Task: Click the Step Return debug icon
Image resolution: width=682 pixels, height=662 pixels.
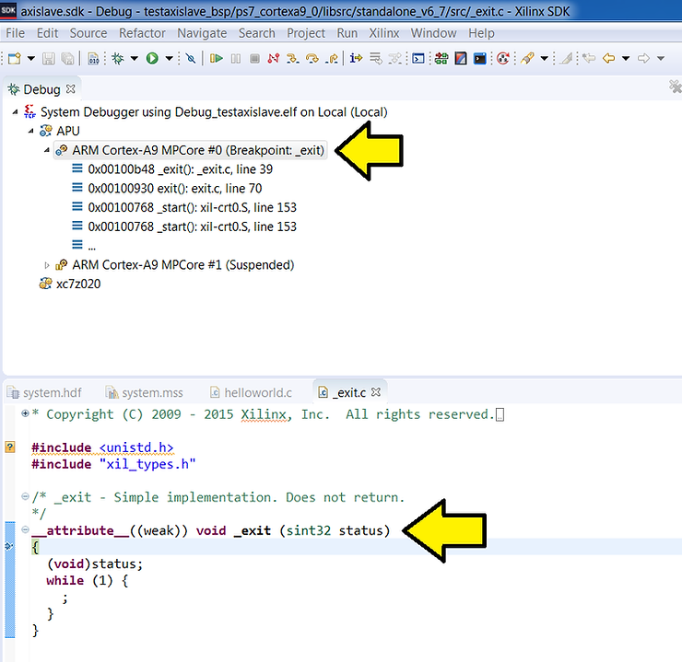Action: [x=331, y=58]
